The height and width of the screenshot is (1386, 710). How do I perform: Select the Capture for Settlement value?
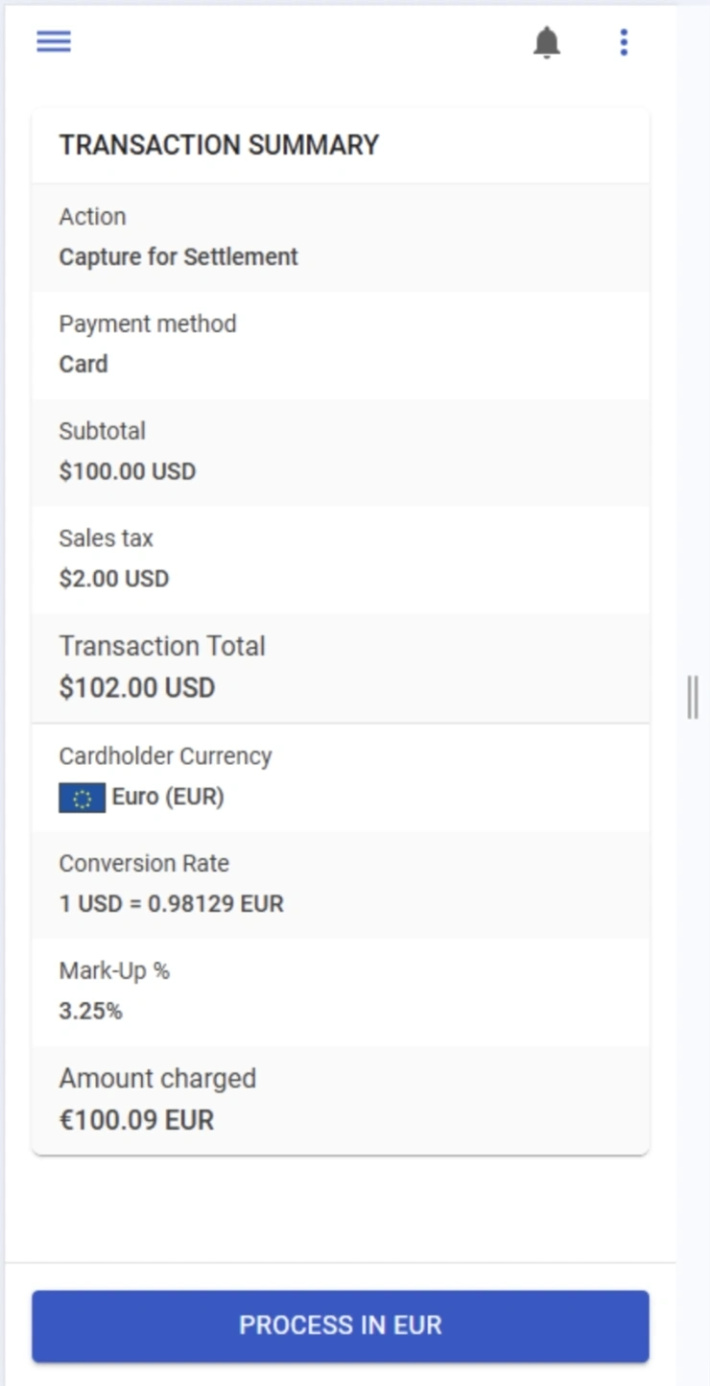pyautogui.click(x=178, y=256)
